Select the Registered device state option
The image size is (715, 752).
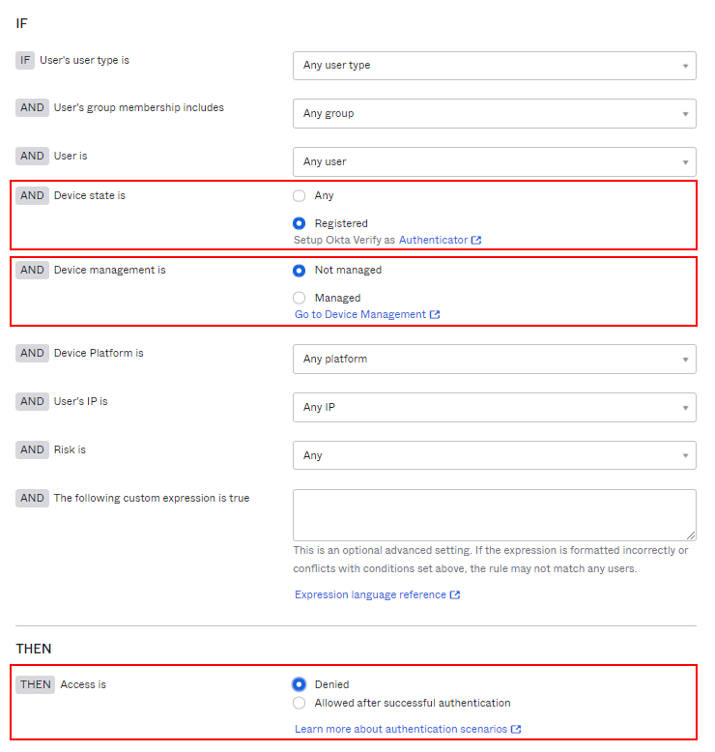[300, 223]
